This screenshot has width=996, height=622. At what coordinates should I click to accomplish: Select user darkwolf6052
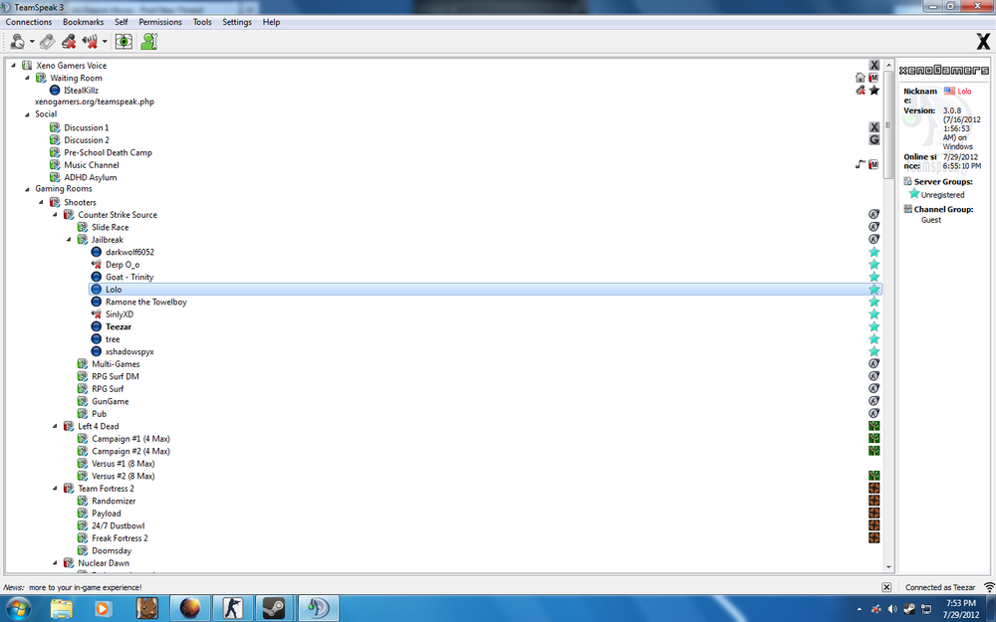tap(129, 252)
